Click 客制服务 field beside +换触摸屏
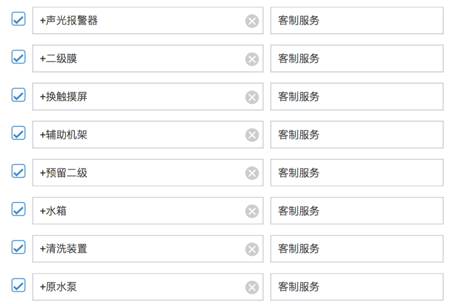The image size is (457, 304). pos(356,97)
